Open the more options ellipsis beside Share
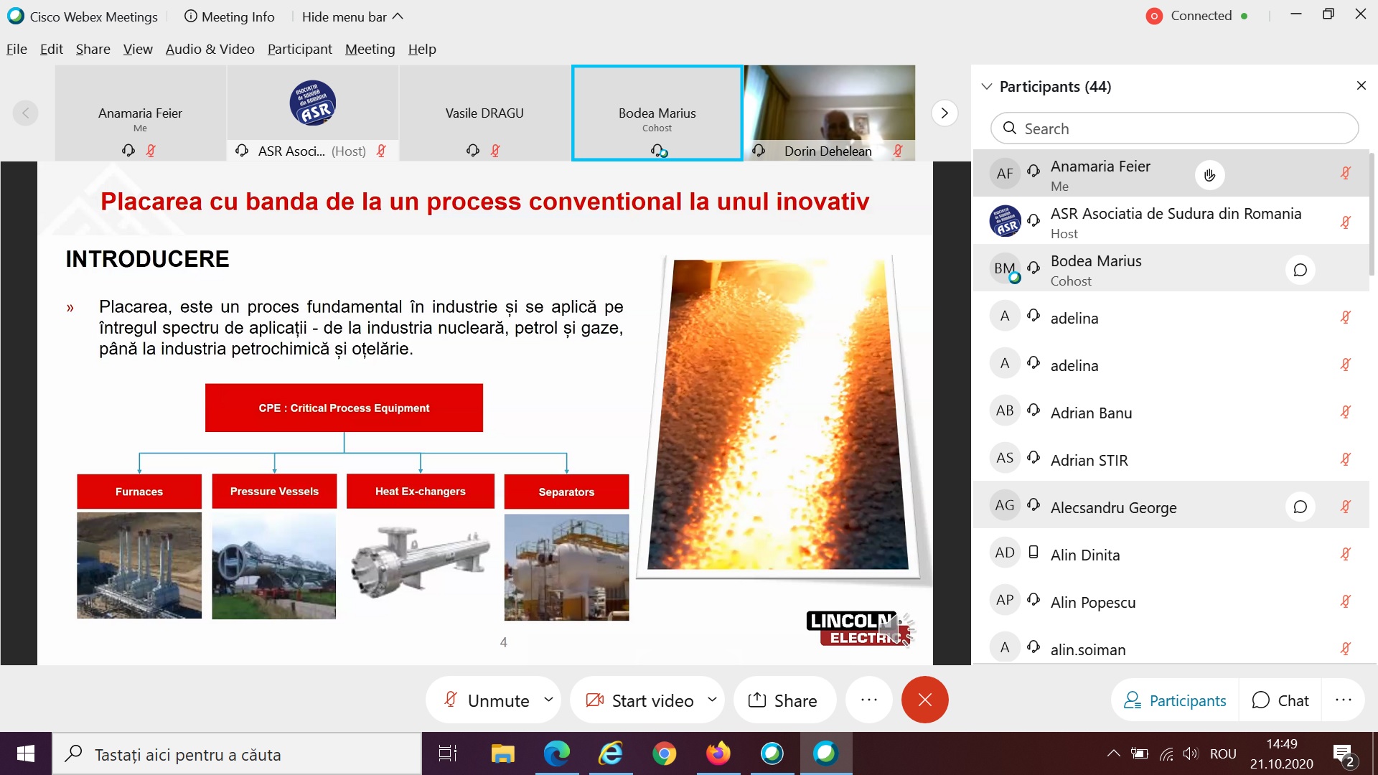The width and height of the screenshot is (1378, 775). pos(868,700)
